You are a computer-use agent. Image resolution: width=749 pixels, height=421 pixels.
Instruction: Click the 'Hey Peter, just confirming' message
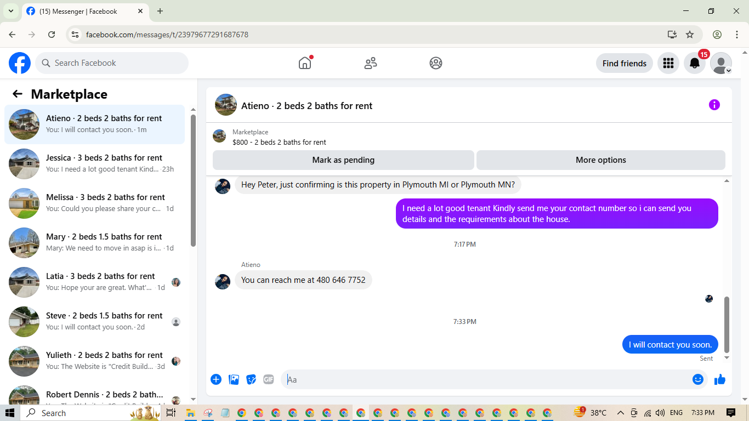tap(378, 185)
